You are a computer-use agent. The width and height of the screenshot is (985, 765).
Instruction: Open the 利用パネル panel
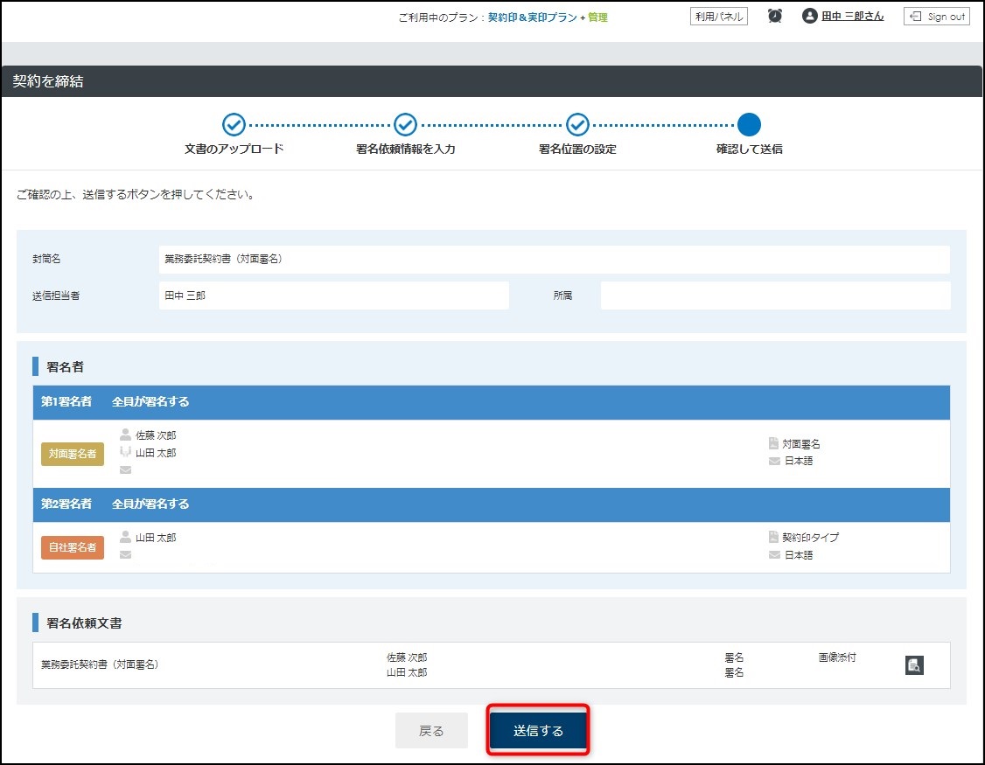tap(720, 15)
